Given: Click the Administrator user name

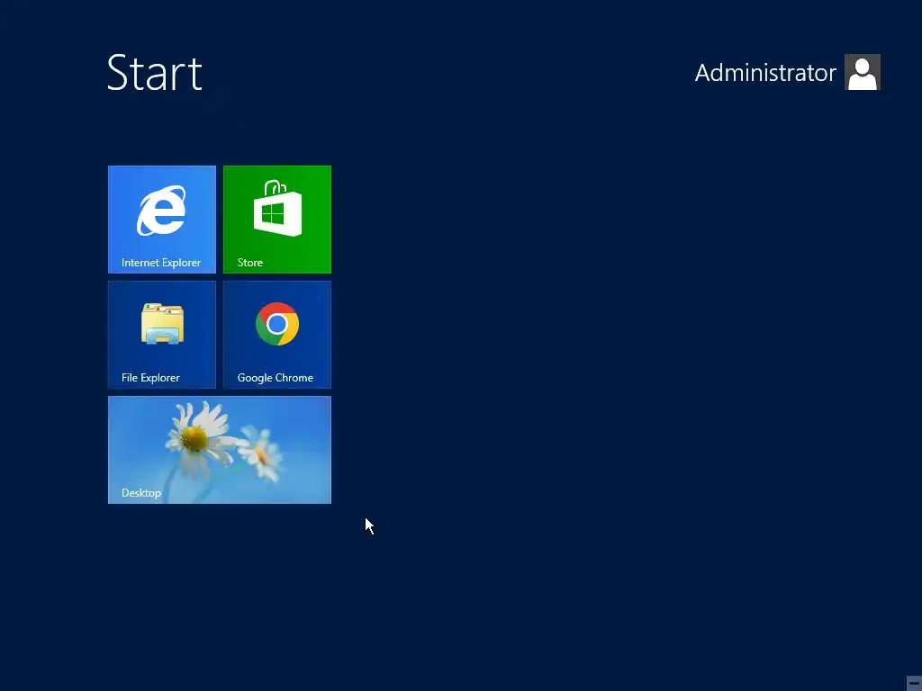Looking at the screenshot, I should pos(765,73).
